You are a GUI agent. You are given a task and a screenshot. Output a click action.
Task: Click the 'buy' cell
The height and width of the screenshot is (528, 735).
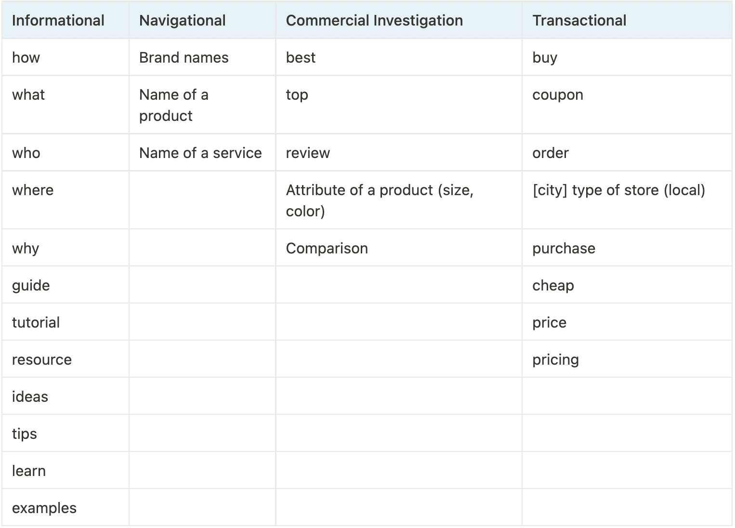(x=627, y=57)
